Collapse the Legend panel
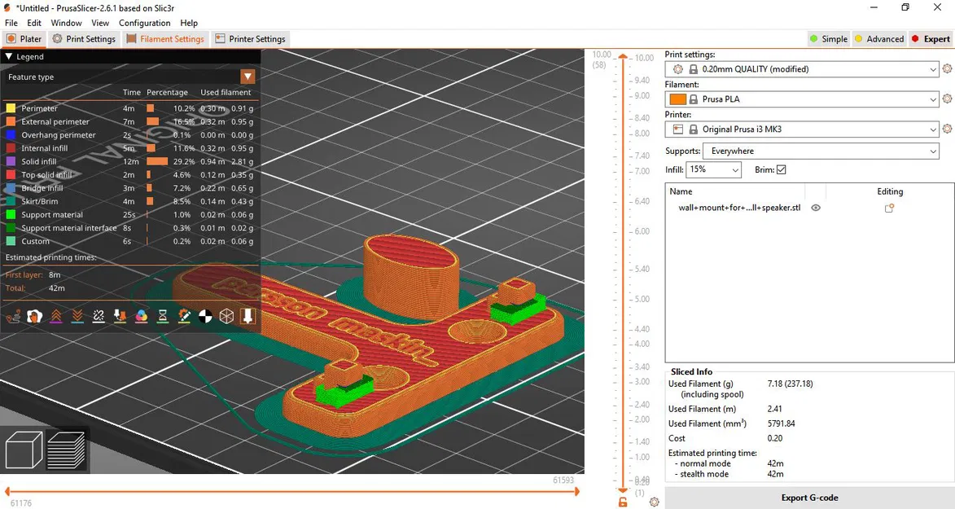The height and width of the screenshot is (509, 955). click(x=8, y=57)
